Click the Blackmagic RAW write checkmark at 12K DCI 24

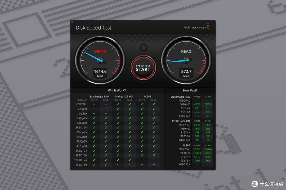[94, 160]
